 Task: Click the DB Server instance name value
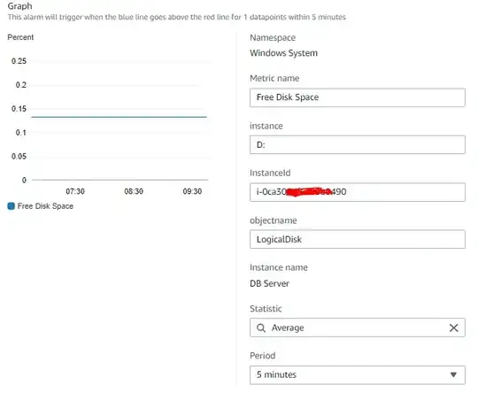269,283
